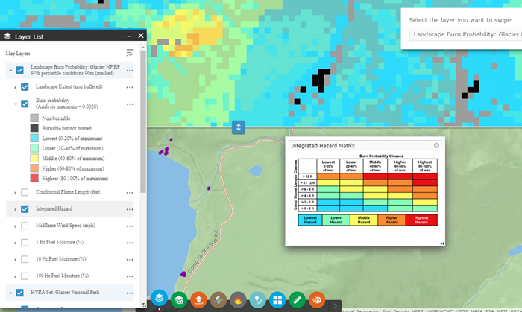This screenshot has width=522, height=312.
Task: Open options for 10 Hr Fuel Moisture
Action: pos(130,259)
